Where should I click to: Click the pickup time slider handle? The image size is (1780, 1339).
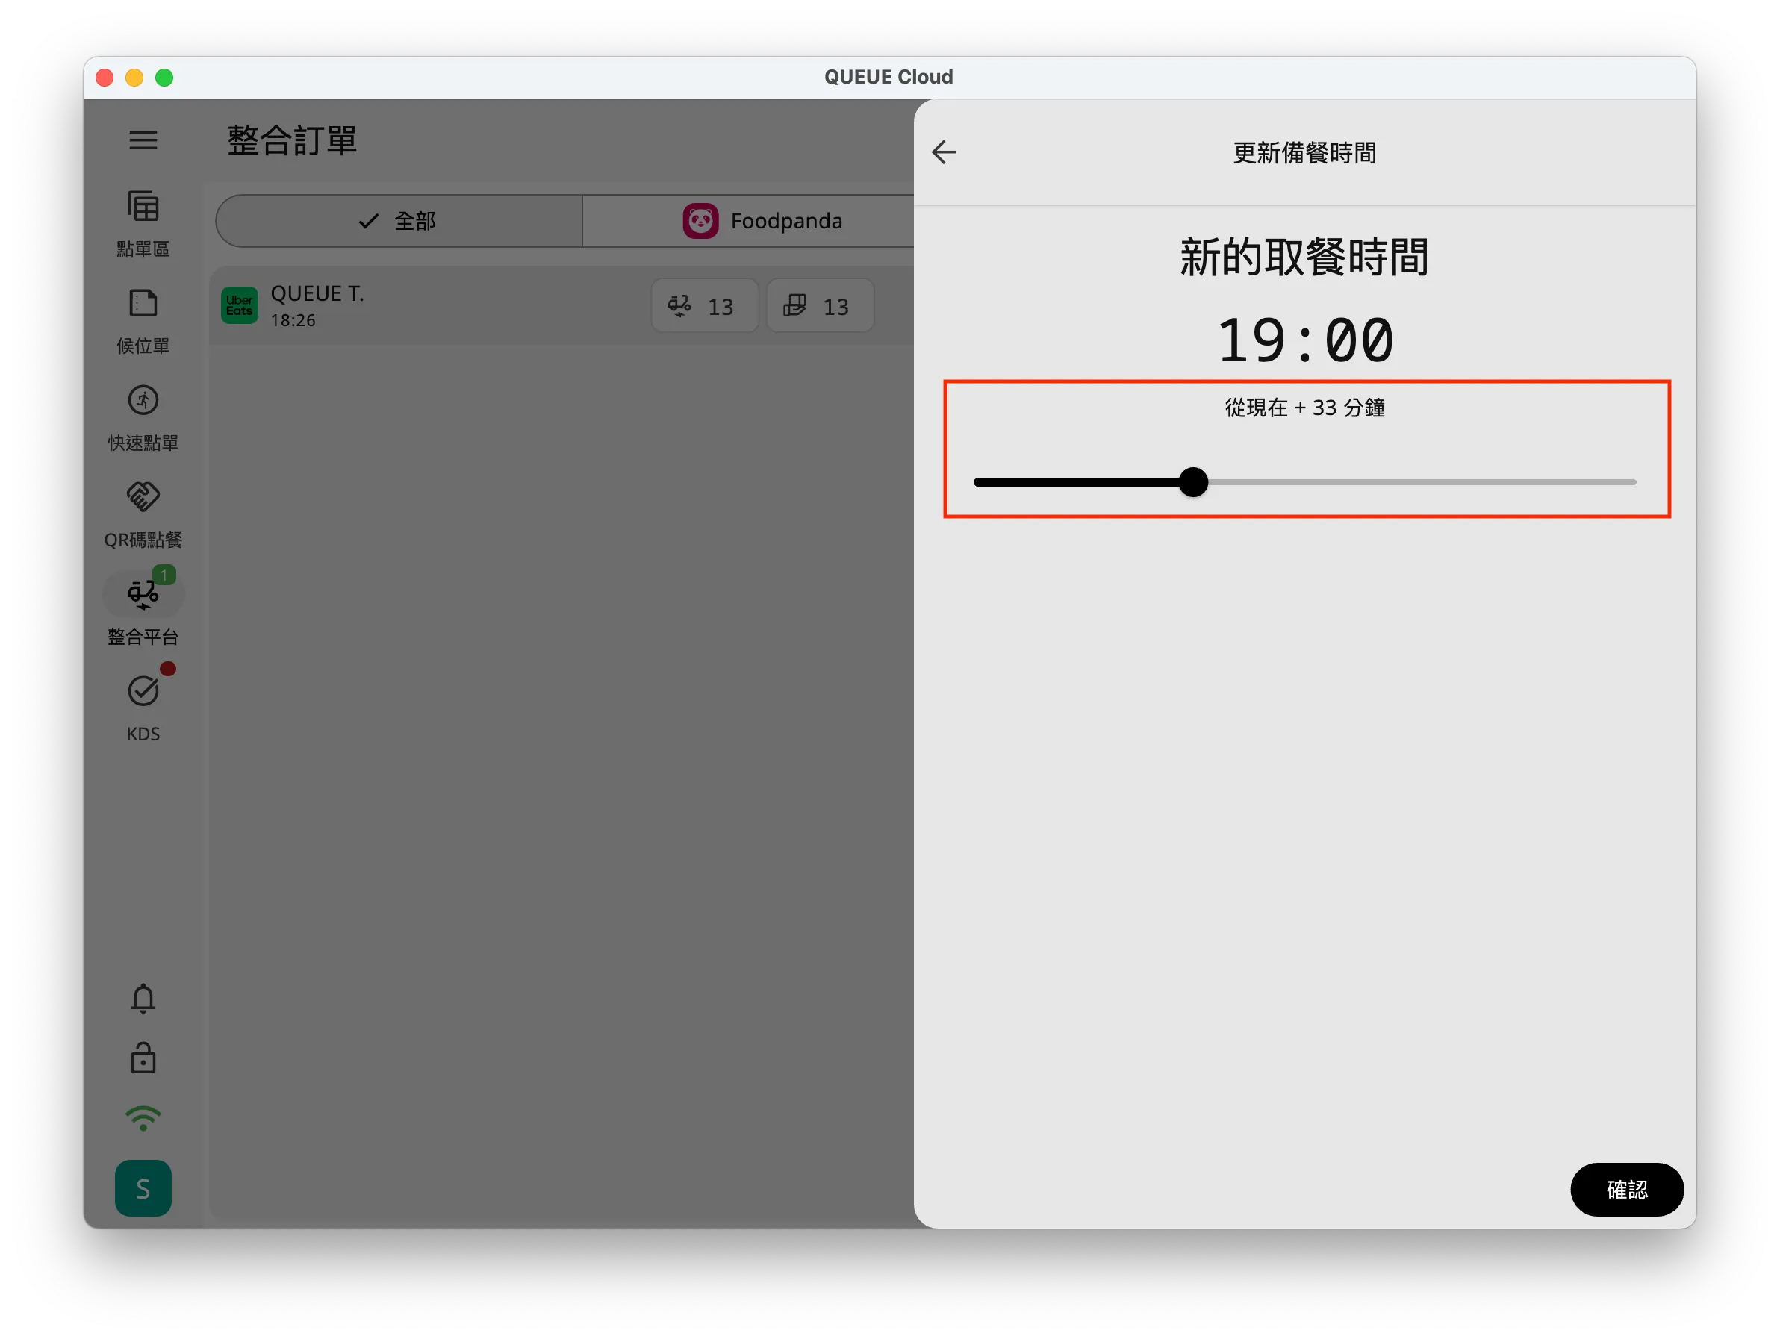1192,482
